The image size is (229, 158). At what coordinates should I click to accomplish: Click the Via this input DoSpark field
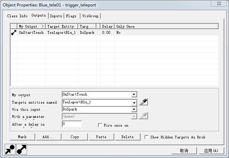tap(97, 109)
